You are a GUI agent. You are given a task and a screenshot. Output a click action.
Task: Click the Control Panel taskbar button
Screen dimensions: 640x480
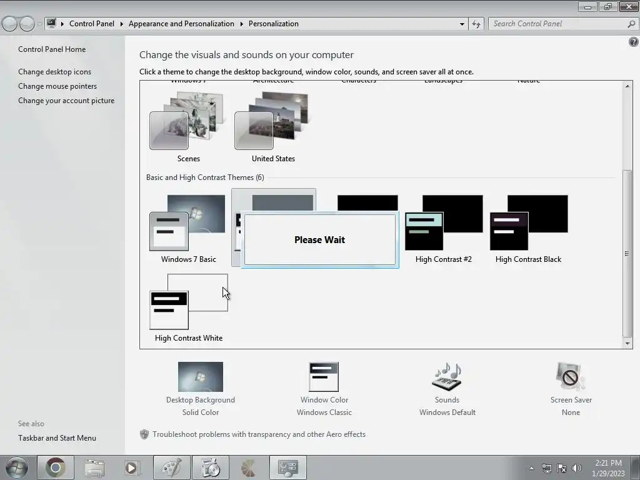point(287,467)
